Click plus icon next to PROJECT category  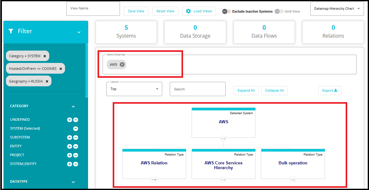click(69, 155)
